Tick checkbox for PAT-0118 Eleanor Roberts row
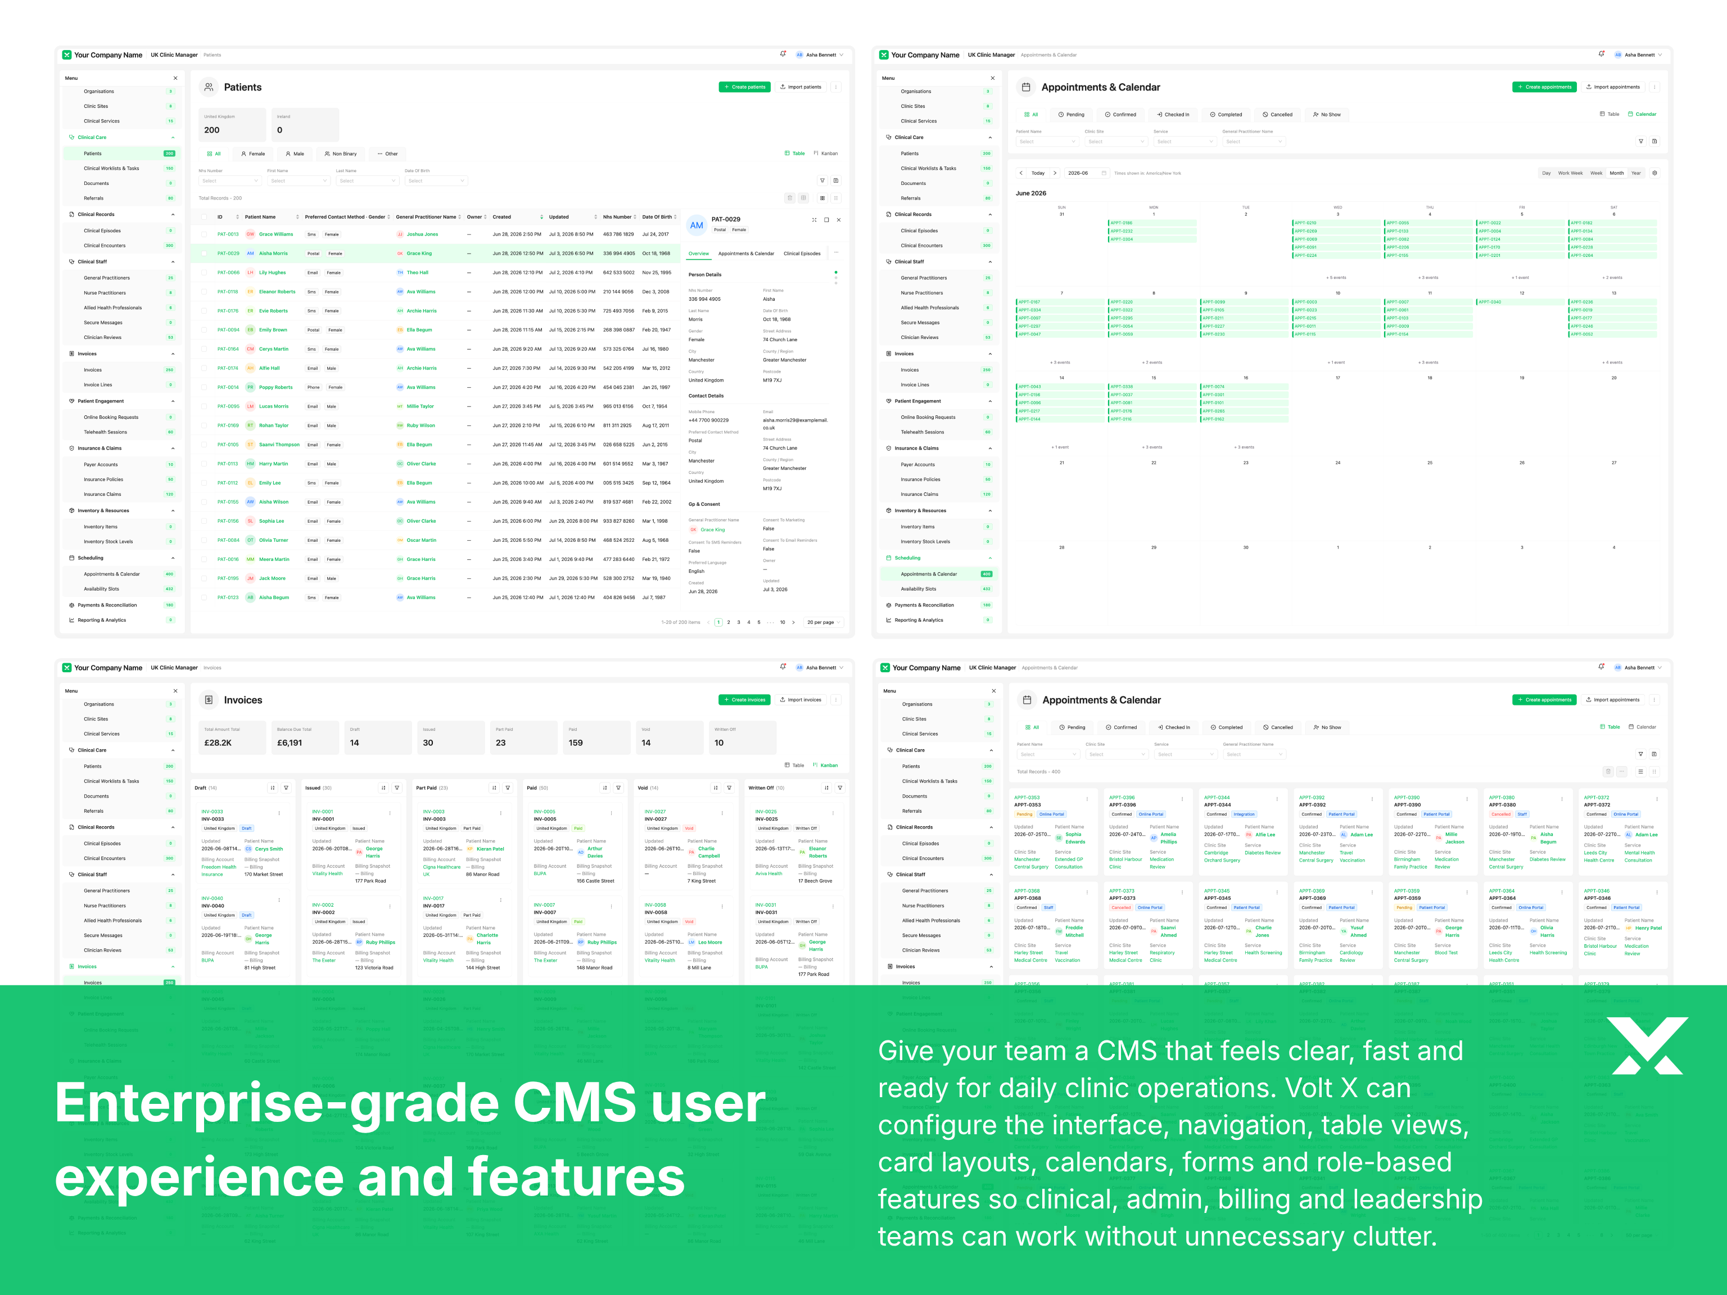 pos(205,292)
